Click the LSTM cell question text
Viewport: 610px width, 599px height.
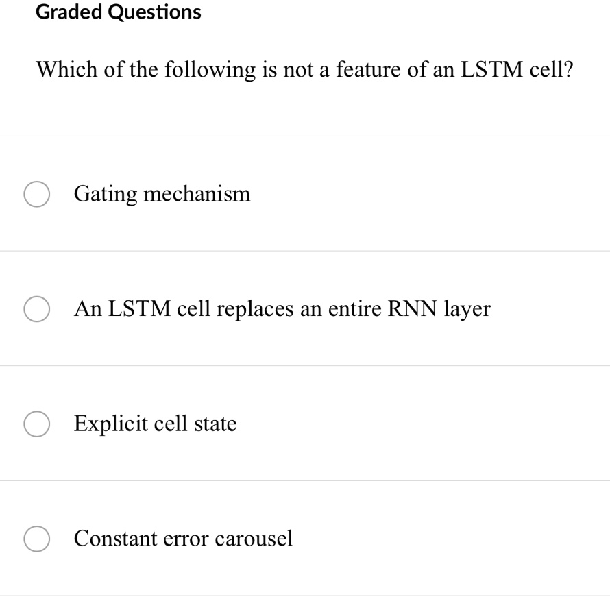coord(304,69)
